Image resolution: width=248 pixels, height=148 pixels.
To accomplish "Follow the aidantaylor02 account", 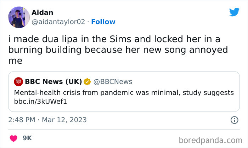I will coord(103,22).
